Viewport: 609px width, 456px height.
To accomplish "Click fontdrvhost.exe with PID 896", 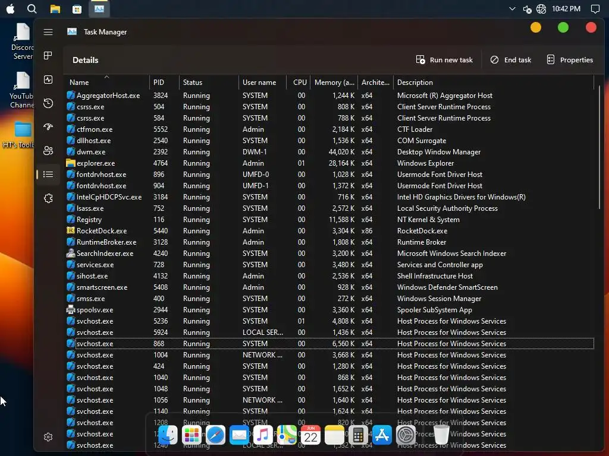I will (329, 175).
